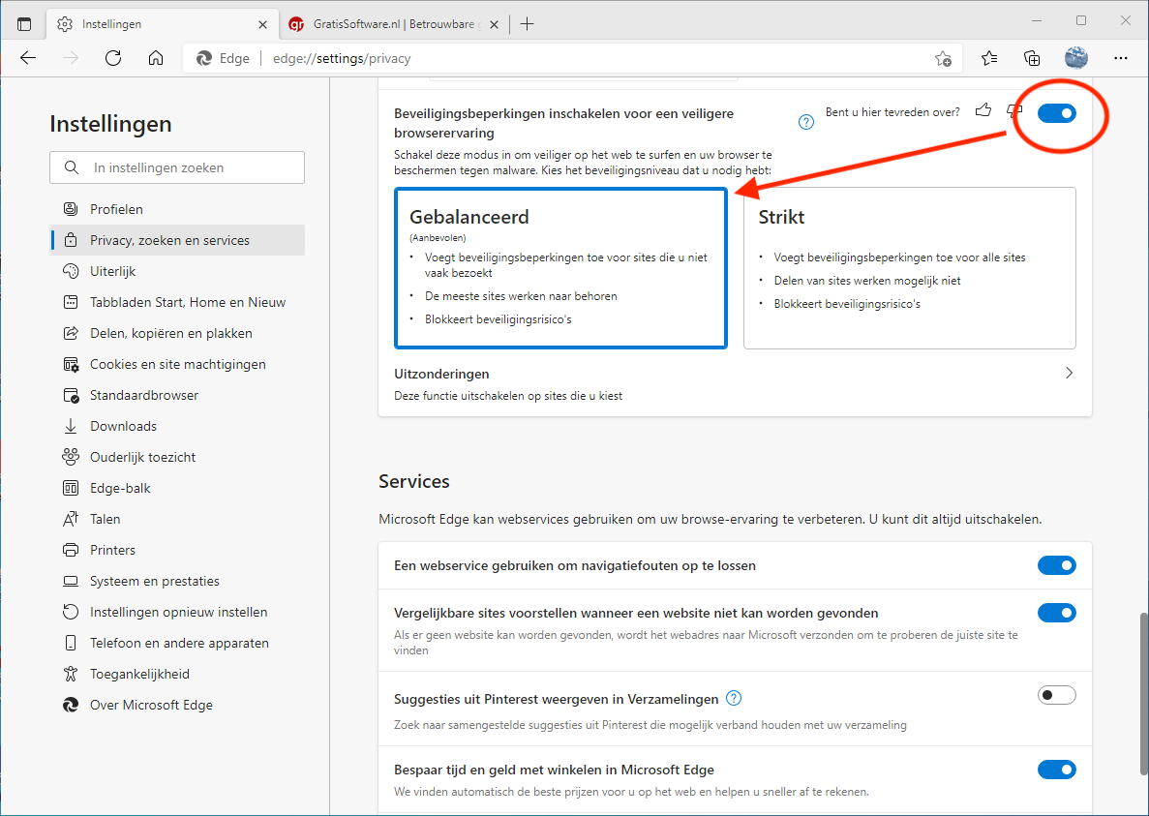Click thumbs down feedback icon
This screenshot has width=1149, height=816.
pyautogui.click(x=1013, y=110)
